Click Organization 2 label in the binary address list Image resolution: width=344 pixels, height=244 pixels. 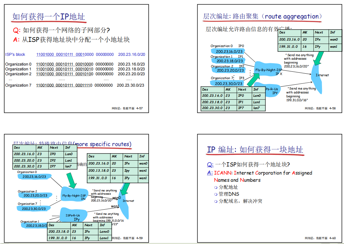point(18,74)
